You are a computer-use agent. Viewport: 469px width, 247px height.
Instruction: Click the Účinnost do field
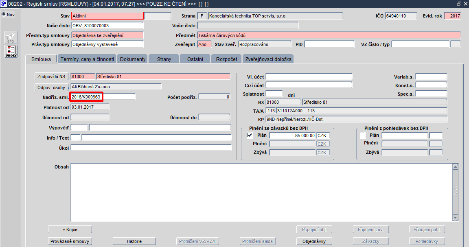tap(215, 117)
